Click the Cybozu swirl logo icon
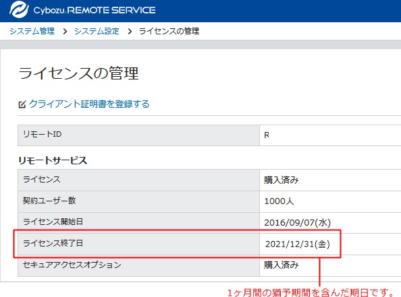The width and height of the screenshot is (401, 297). point(19,9)
